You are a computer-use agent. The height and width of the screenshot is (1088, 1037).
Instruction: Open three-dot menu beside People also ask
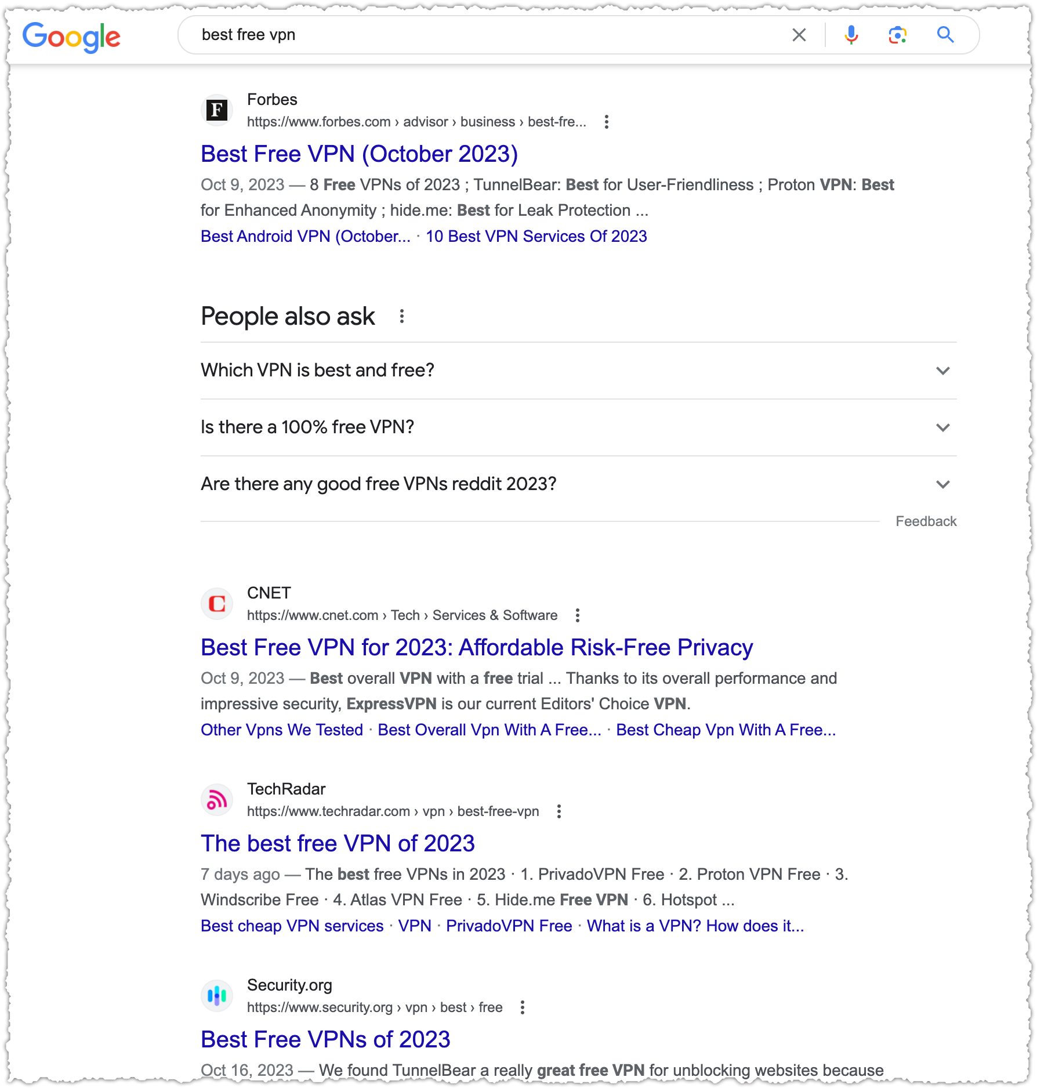tap(401, 316)
